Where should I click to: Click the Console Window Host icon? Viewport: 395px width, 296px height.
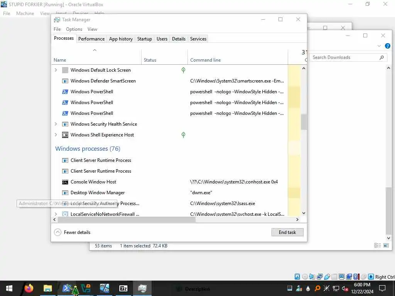click(65, 182)
